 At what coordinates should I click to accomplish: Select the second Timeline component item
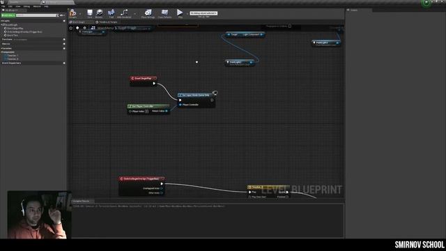coord(12,59)
